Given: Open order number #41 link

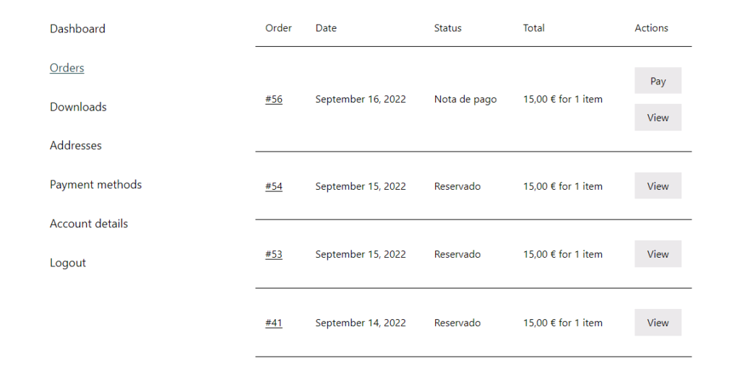Looking at the screenshot, I should (x=274, y=323).
